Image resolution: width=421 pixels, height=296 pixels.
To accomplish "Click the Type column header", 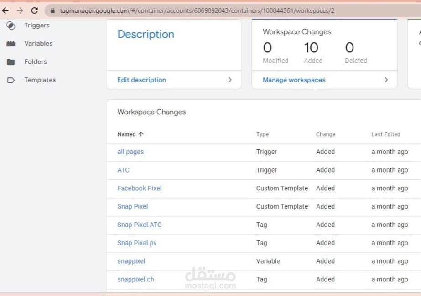I will pyautogui.click(x=262, y=134).
